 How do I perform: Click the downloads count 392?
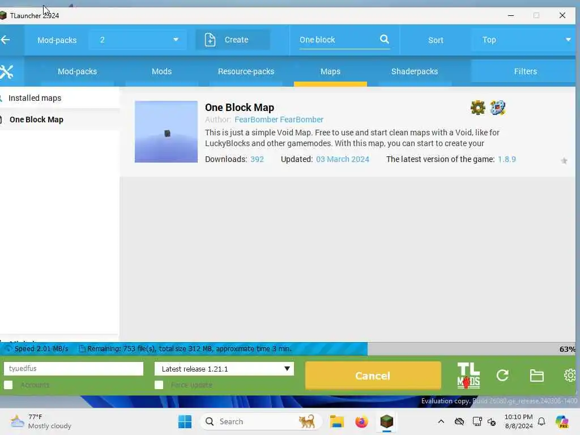257,159
